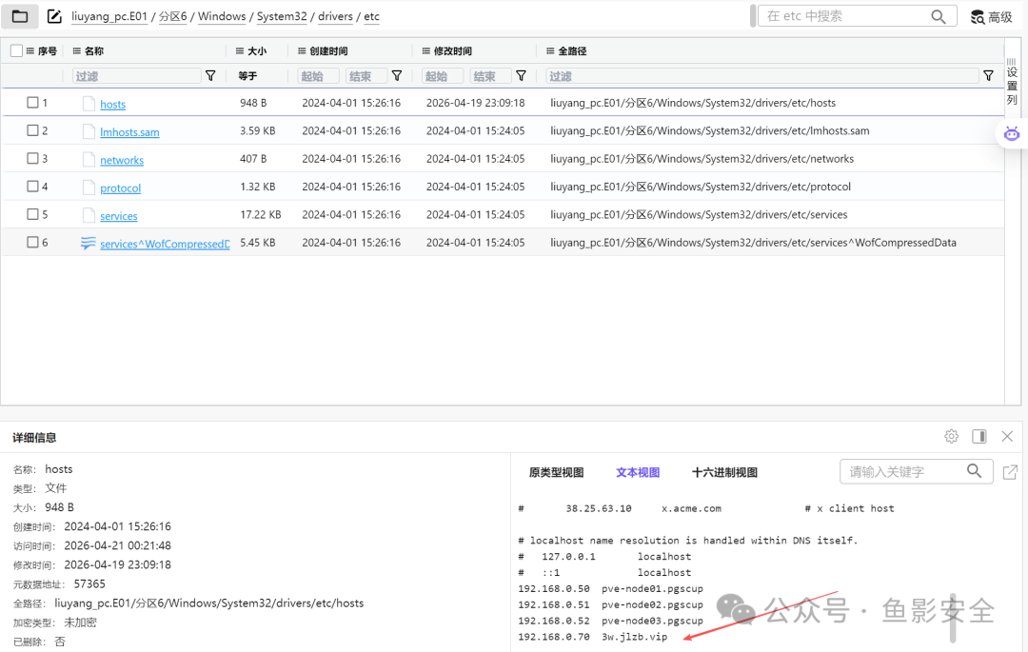Open advanced search (高级)
The width and height of the screenshot is (1028, 652).
point(991,17)
